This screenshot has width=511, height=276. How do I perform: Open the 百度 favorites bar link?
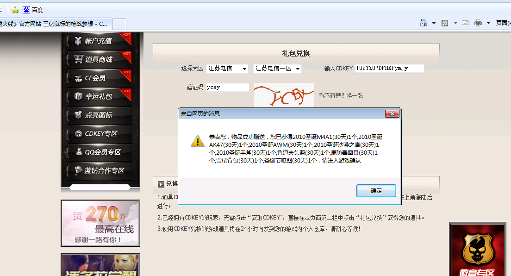tap(33, 10)
